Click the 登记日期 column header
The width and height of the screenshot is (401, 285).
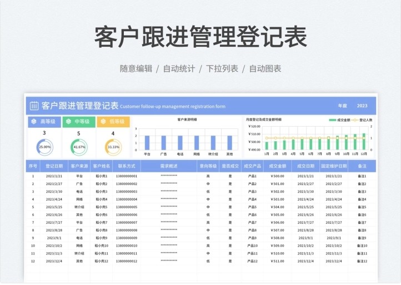click(54, 166)
